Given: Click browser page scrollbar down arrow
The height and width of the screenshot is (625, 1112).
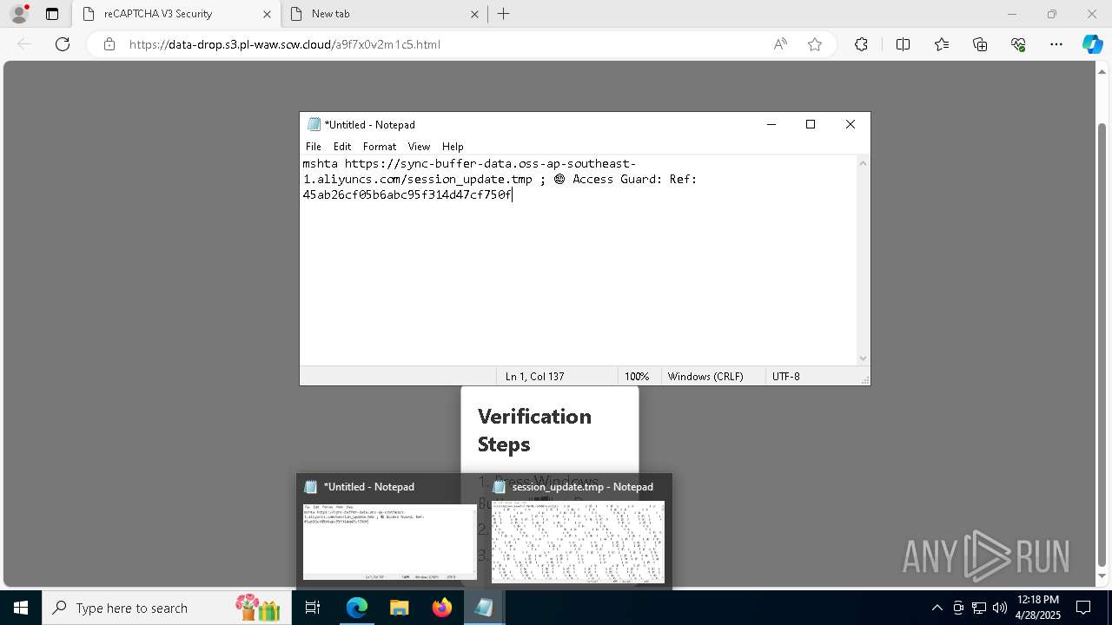Looking at the screenshot, I should 1102,576.
